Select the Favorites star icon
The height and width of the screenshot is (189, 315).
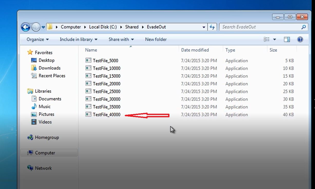(30, 52)
